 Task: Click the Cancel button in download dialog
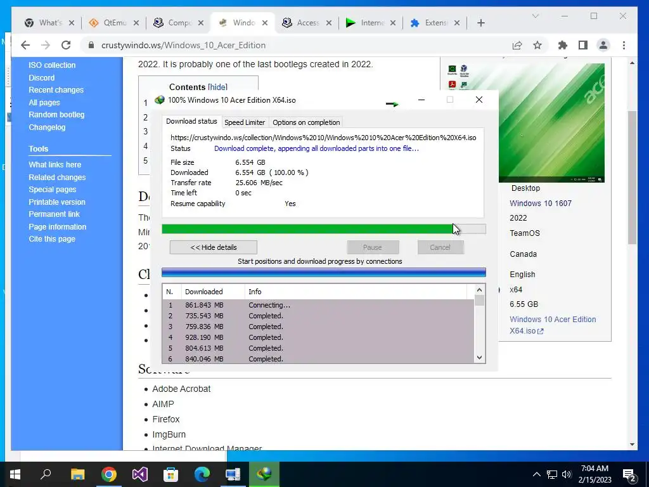click(440, 247)
